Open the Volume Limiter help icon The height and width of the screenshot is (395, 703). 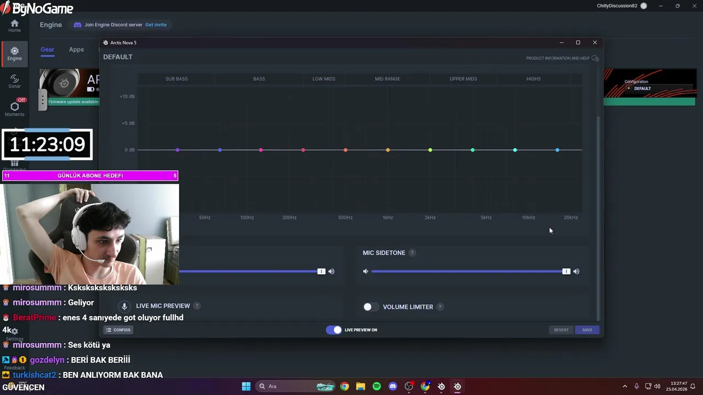(x=440, y=307)
